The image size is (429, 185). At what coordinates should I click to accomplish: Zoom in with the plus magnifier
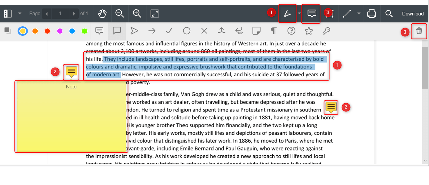137,14
